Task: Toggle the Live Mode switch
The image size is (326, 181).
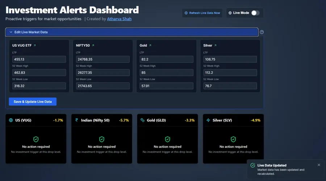Action: (255, 13)
